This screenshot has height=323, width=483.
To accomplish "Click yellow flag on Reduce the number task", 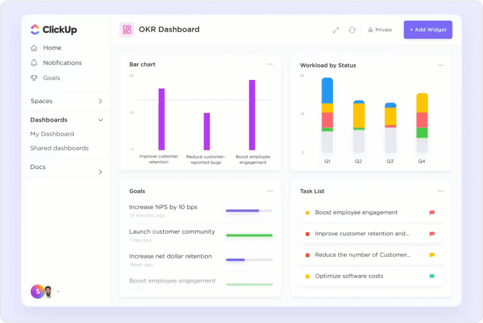I will click(432, 255).
